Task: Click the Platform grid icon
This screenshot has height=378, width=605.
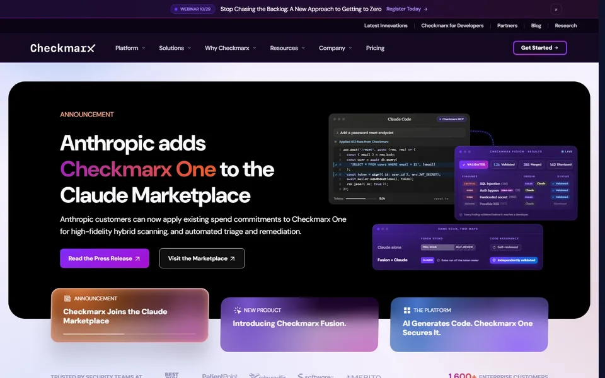Action: click(x=406, y=310)
